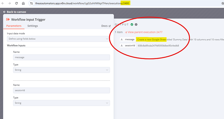
Task: Bookmark page with star icon
Action: tap(222, 3)
